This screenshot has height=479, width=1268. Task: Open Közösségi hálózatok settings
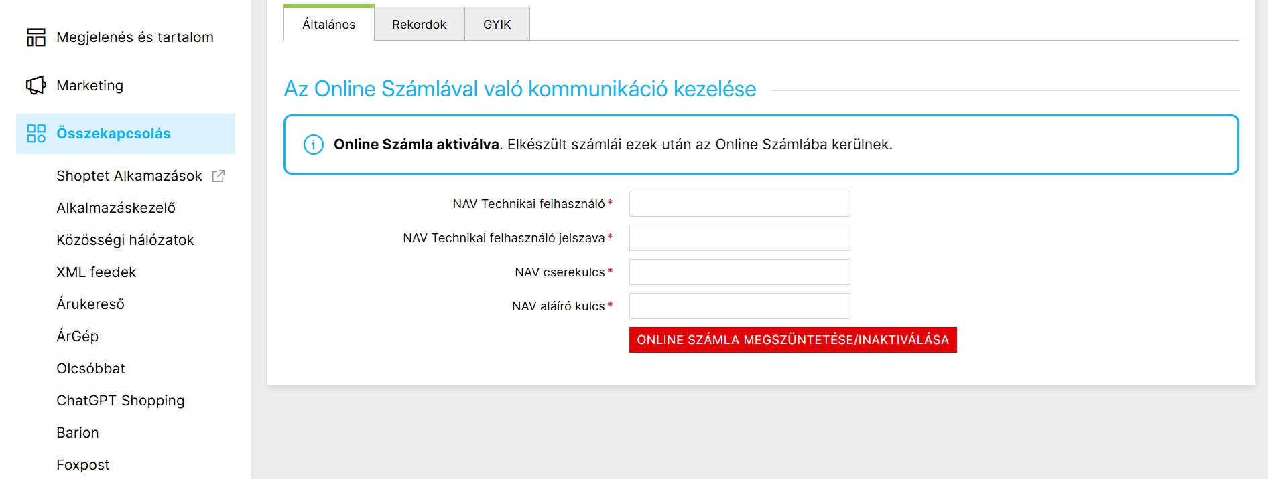[125, 240]
